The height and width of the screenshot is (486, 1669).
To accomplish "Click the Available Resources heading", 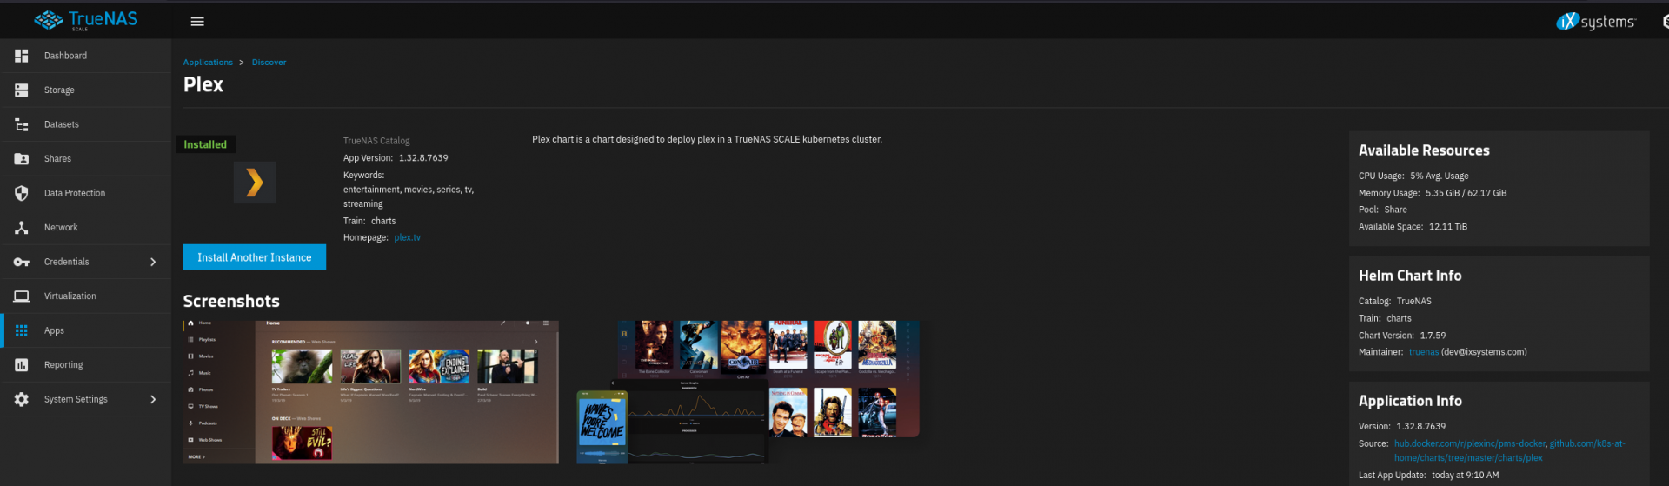I will pos(1424,150).
